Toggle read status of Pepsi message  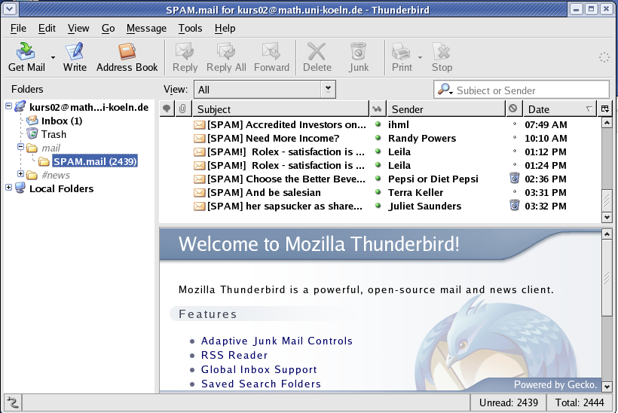click(378, 179)
